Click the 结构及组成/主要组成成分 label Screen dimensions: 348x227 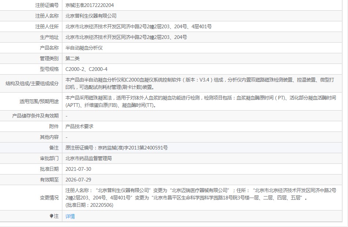32,83
